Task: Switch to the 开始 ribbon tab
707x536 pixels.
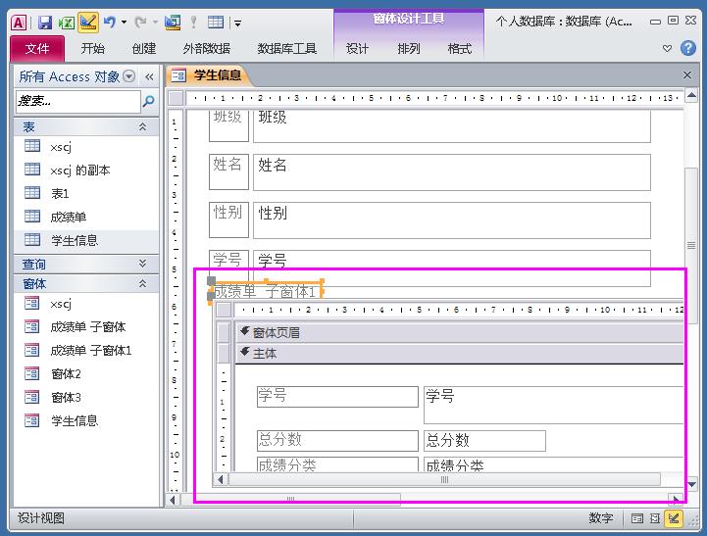Action: (x=93, y=48)
